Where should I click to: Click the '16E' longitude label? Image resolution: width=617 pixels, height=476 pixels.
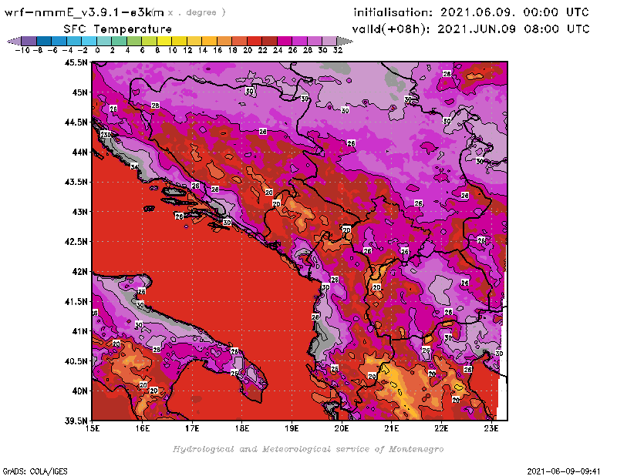click(143, 428)
